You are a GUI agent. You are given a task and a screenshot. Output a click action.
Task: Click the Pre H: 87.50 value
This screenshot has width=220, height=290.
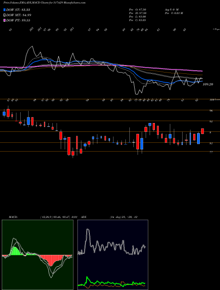point(138,13)
